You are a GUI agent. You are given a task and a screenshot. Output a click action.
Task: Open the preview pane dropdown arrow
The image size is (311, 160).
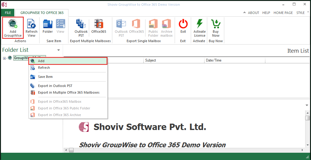pos(307,105)
